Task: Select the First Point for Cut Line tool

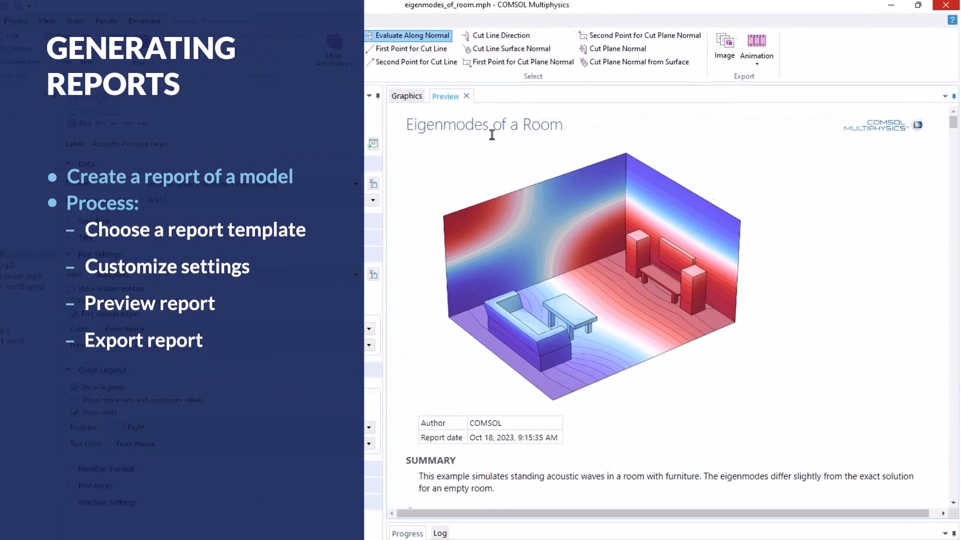Action: 411,48
